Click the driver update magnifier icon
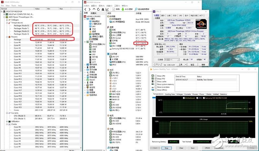 coord(136,9)
